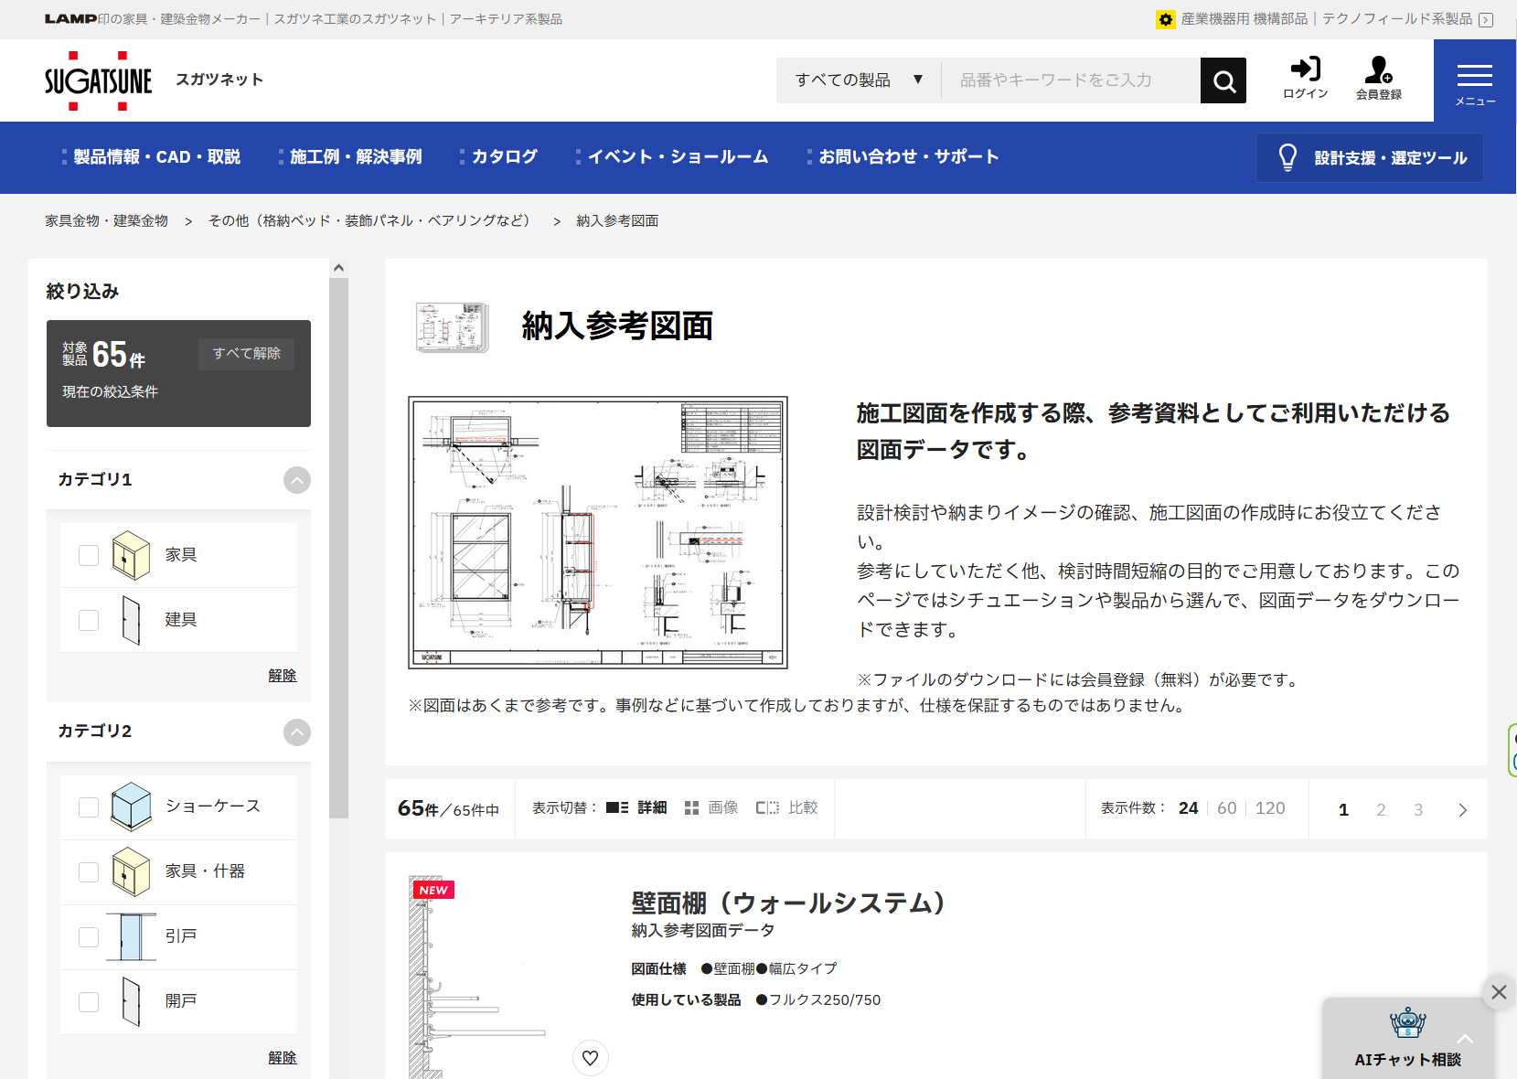The height and width of the screenshot is (1079, 1517).
Task: Go to next results page arrow
Action: click(1462, 810)
